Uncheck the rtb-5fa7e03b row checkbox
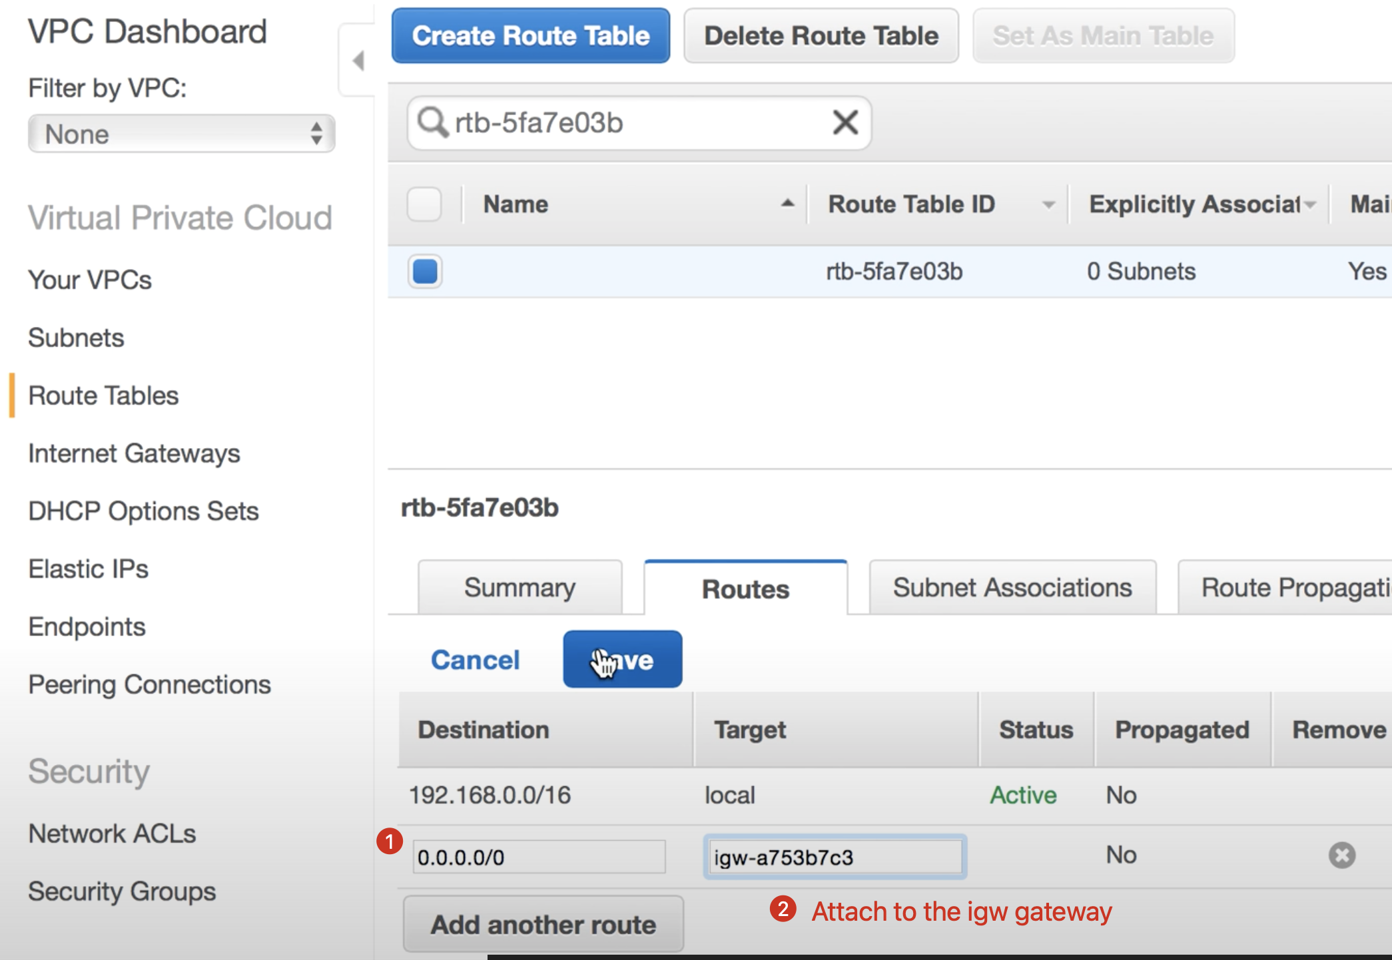 [x=425, y=272]
